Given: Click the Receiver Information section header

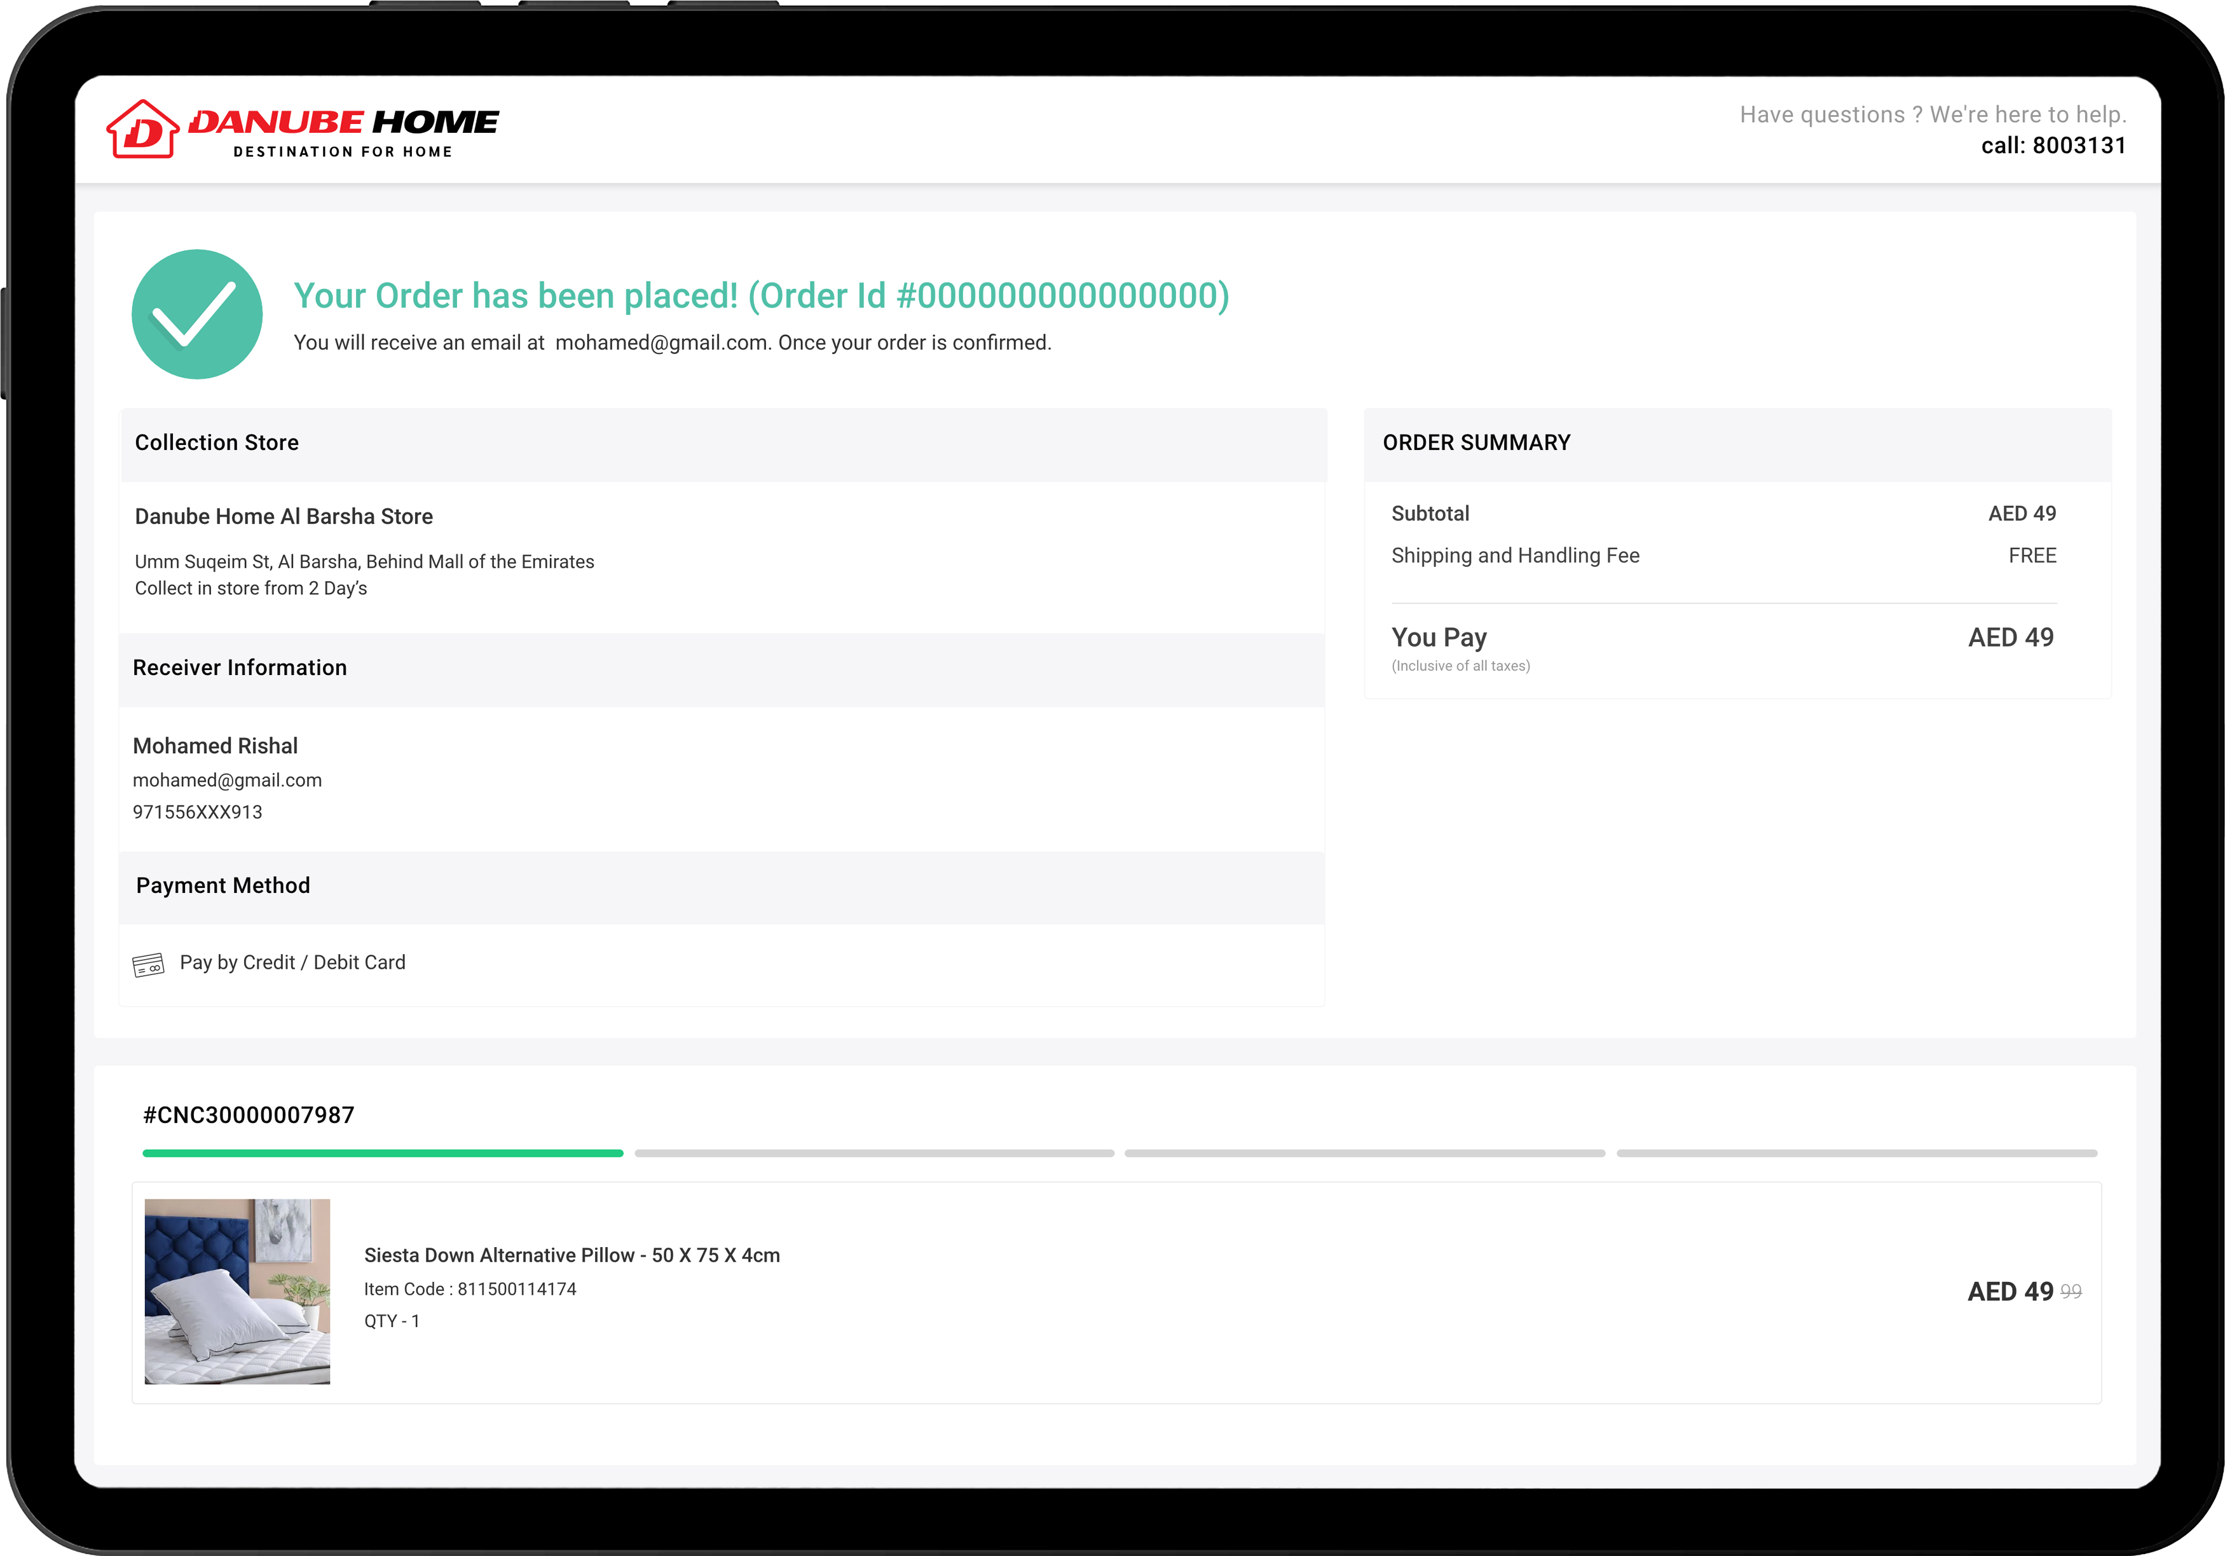Looking at the screenshot, I should [240, 667].
